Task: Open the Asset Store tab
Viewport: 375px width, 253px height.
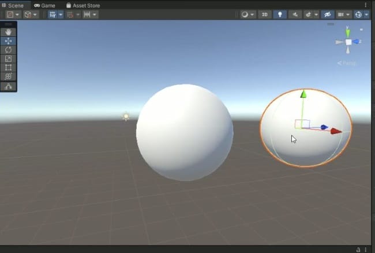Action: (x=83, y=5)
